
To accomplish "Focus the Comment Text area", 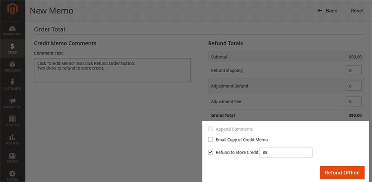I will [112, 71].
